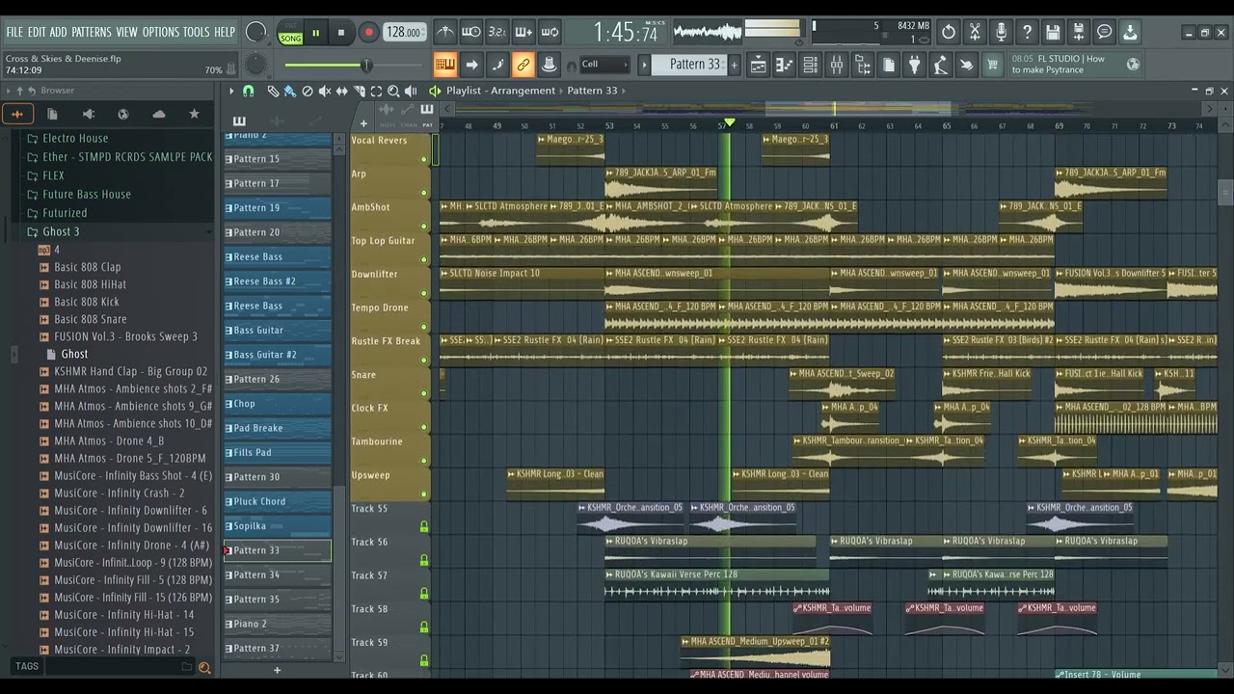Toggle blend recording overdub icon
The image size is (1234, 694).
click(523, 32)
